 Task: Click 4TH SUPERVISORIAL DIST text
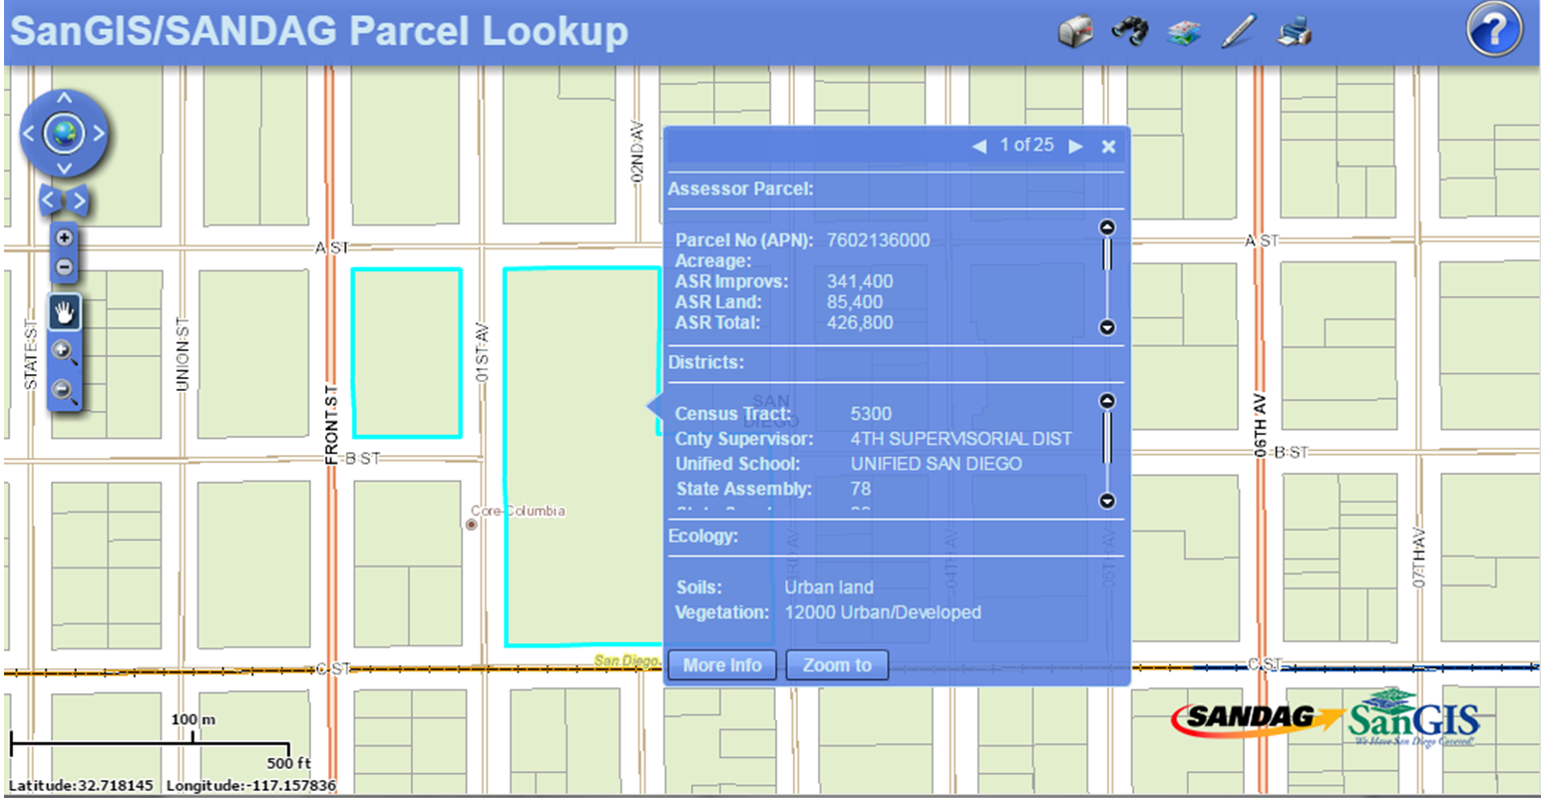[962, 439]
